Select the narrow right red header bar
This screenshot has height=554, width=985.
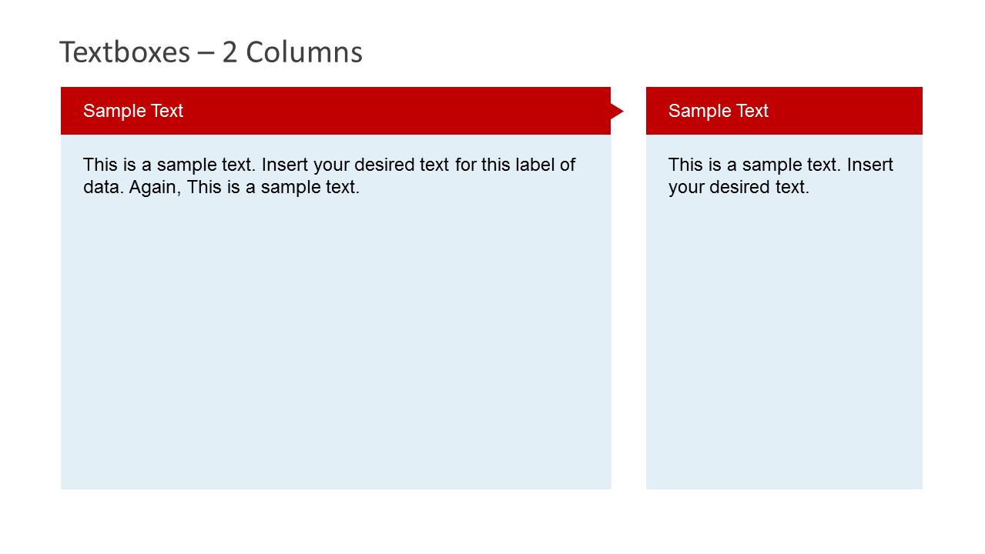tap(784, 111)
